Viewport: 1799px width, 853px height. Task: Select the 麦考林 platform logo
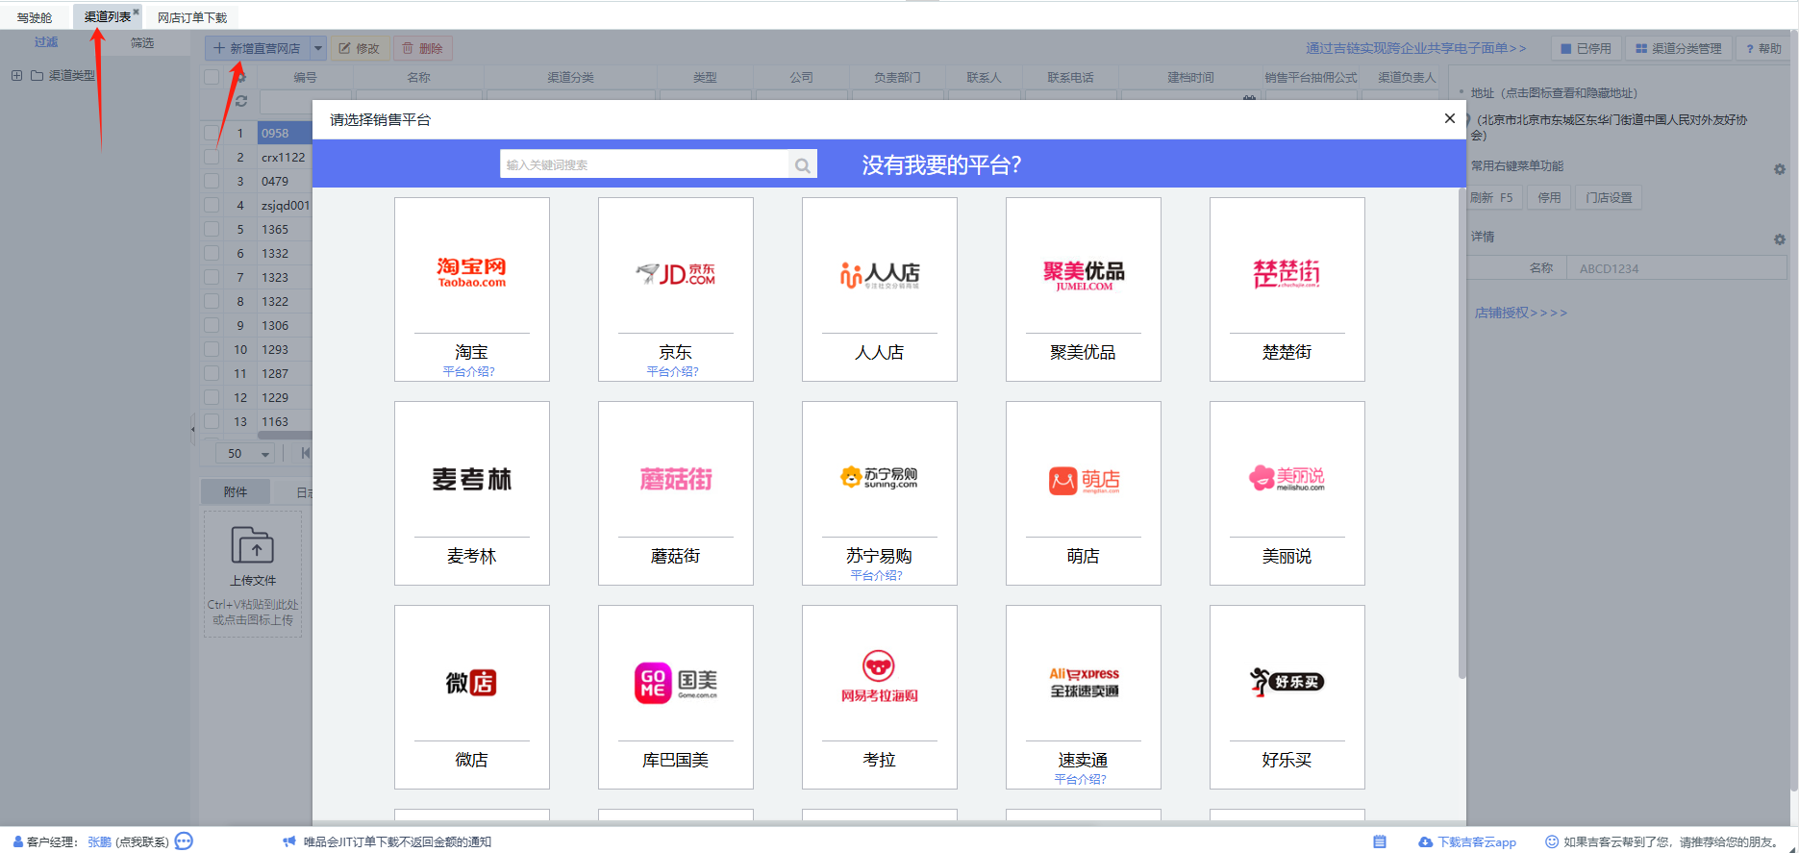tap(471, 479)
